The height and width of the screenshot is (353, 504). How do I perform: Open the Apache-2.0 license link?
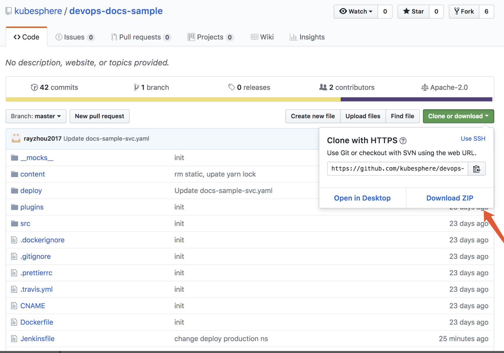click(x=445, y=87)
